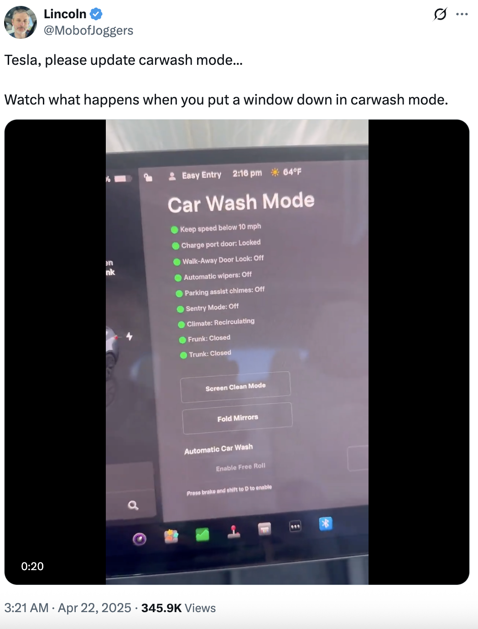478x629 pixels.
Task: Click the green stocks chart icon in the dock
Action: pyautogui.click(x=203, y=534)
